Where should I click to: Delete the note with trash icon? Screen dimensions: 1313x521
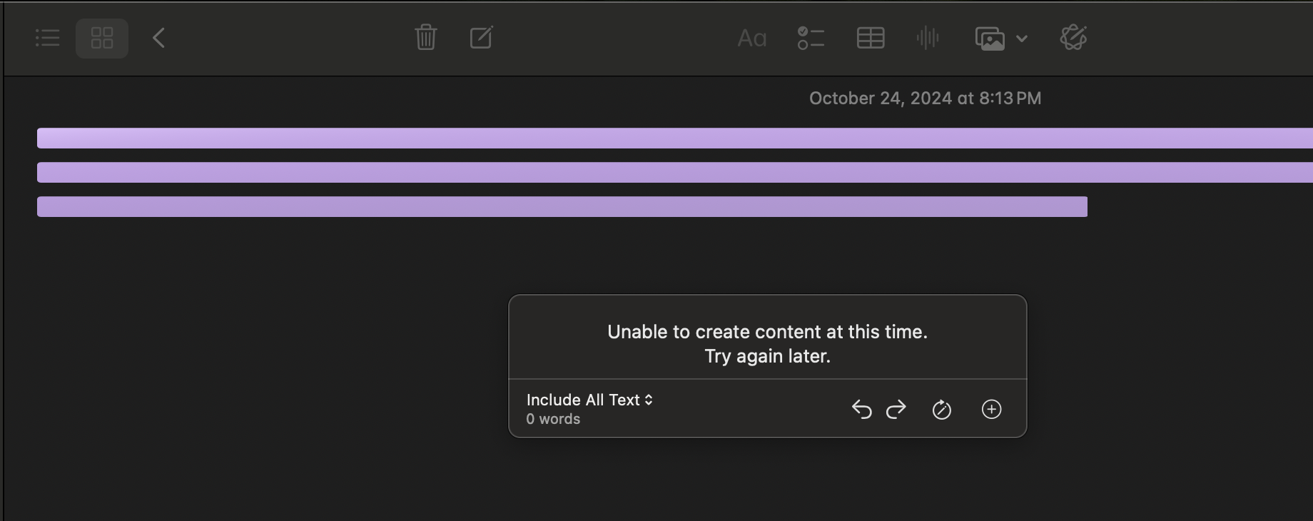(426, 37)
